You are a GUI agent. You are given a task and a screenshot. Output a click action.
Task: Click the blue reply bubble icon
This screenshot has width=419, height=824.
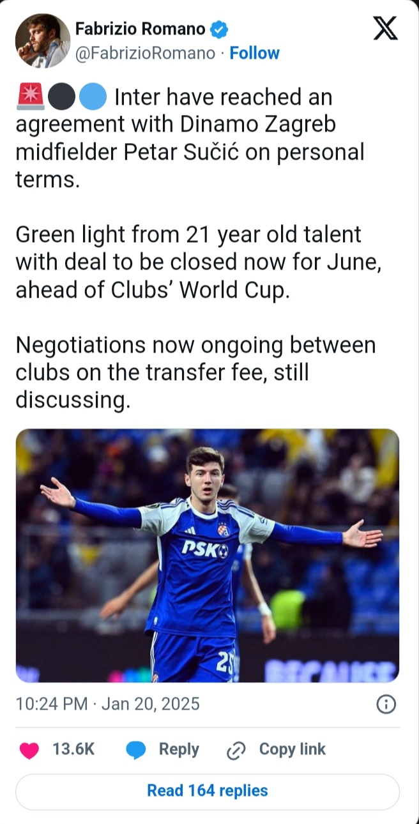(x=135, y=751)
